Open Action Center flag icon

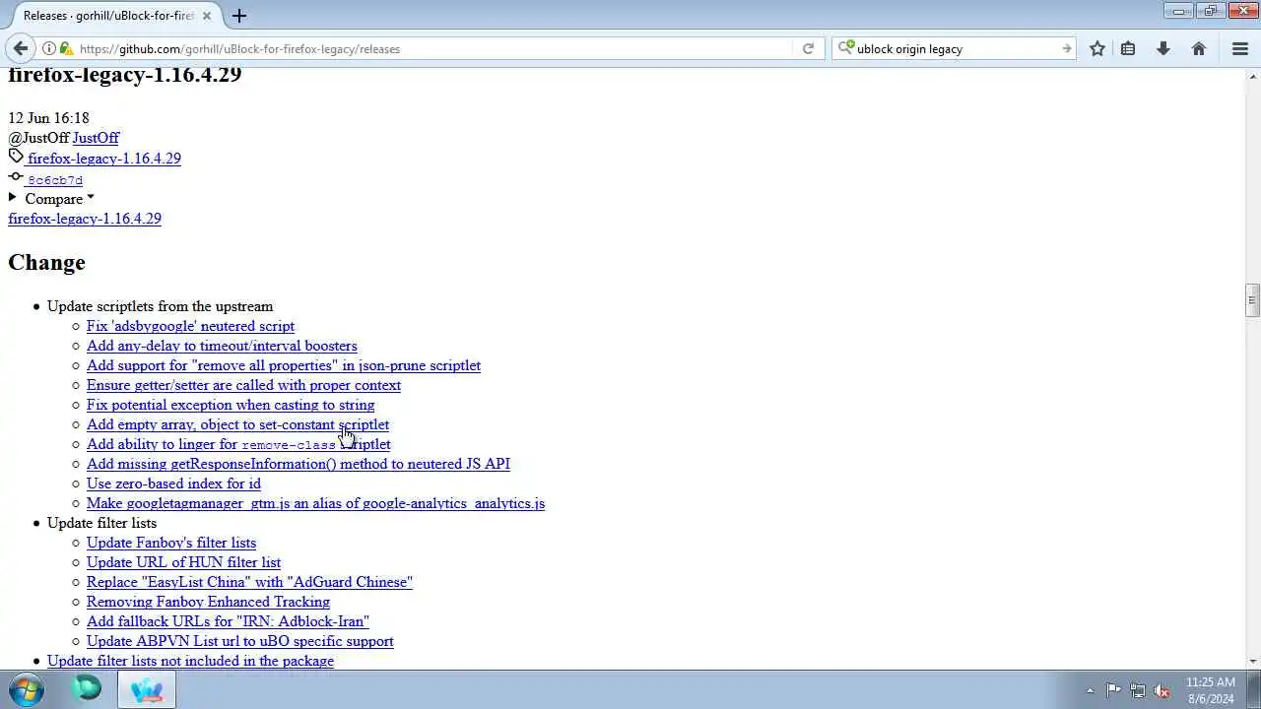pyautogui.click(x=1113, y=690)
